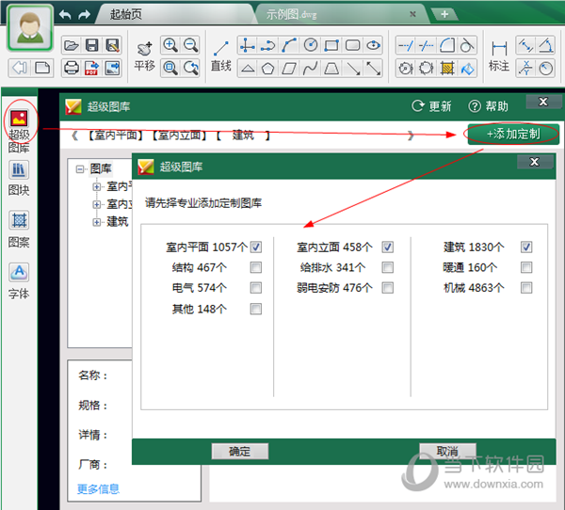
Task: Check 其他 148个 checkbox
Action: pos(256,309)
